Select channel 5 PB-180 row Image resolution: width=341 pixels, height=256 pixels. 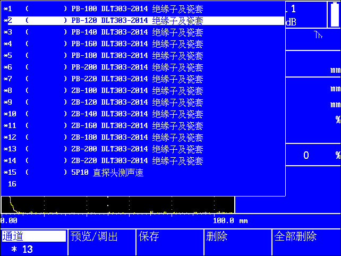pyautogui.click(x=143, y=56)
